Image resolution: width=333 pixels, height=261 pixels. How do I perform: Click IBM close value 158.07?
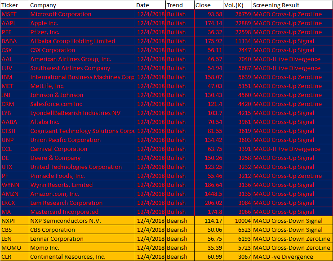point(209,77)
